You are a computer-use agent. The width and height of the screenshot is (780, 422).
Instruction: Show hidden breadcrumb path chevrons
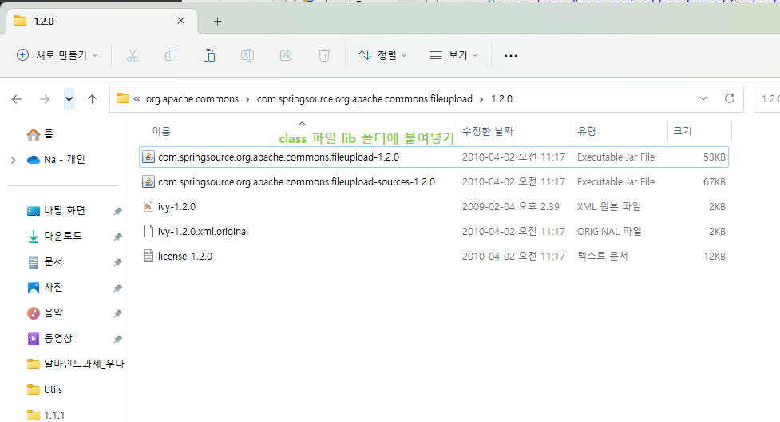[137, 98]
